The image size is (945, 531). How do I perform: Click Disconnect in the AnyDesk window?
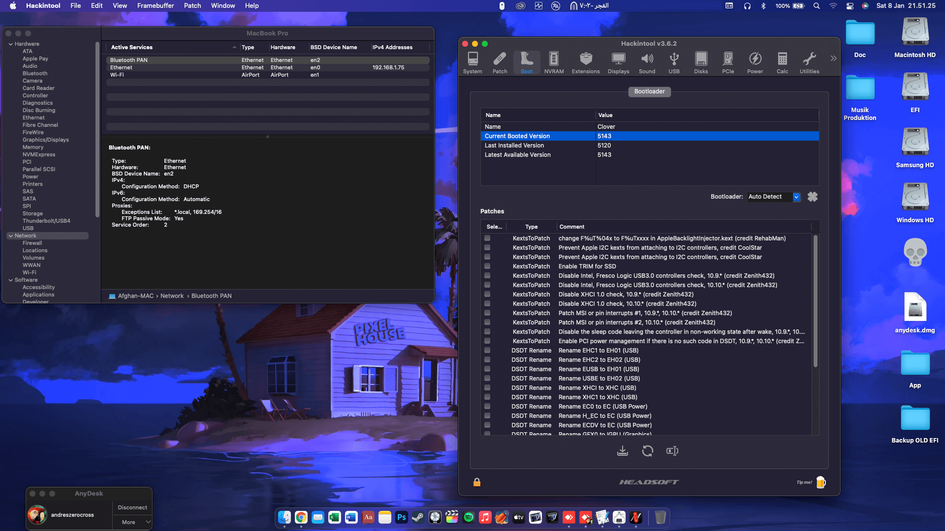(132, 507)
